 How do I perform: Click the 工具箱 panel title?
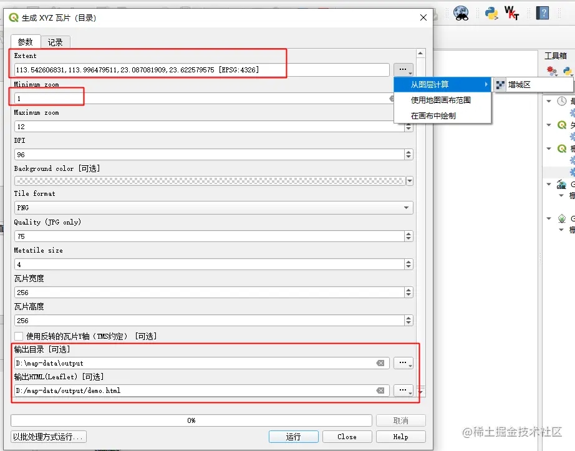[x=555, y=56]
